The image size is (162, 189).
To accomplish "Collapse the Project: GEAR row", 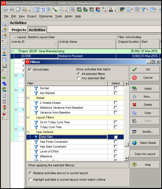I will point(12,51).
